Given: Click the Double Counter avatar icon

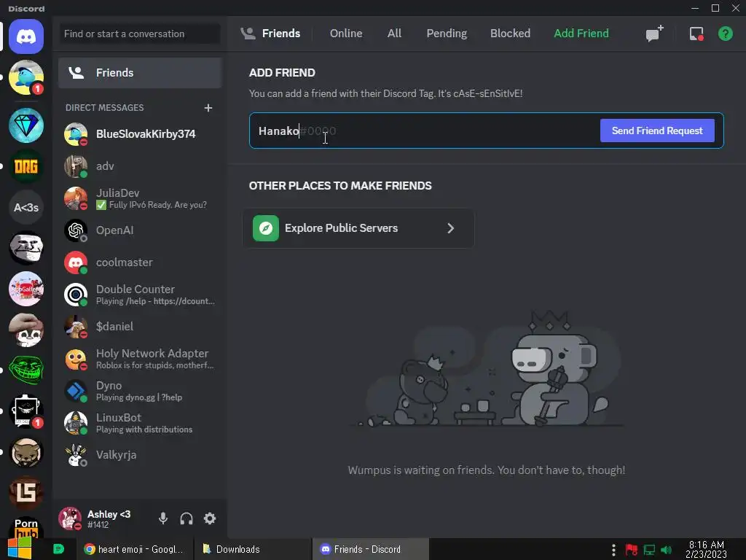Looking at the screenshot, I should 76,295.
